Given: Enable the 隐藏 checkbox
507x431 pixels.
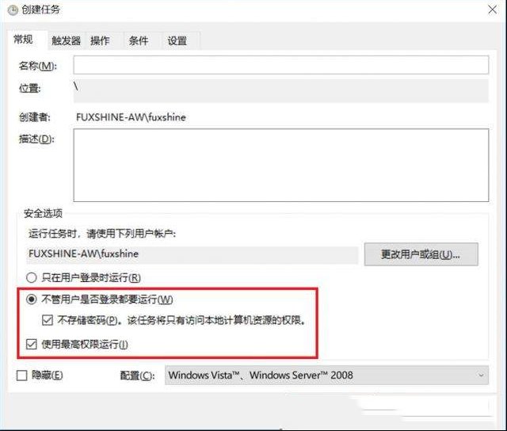Looking at the screenshot, I should [21, 375].
